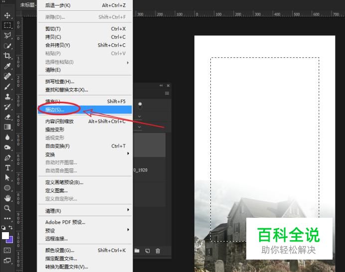Choose 自由变换(F) menu item
This screenshot has height=272, width=345.
click(x=85, y=146)
